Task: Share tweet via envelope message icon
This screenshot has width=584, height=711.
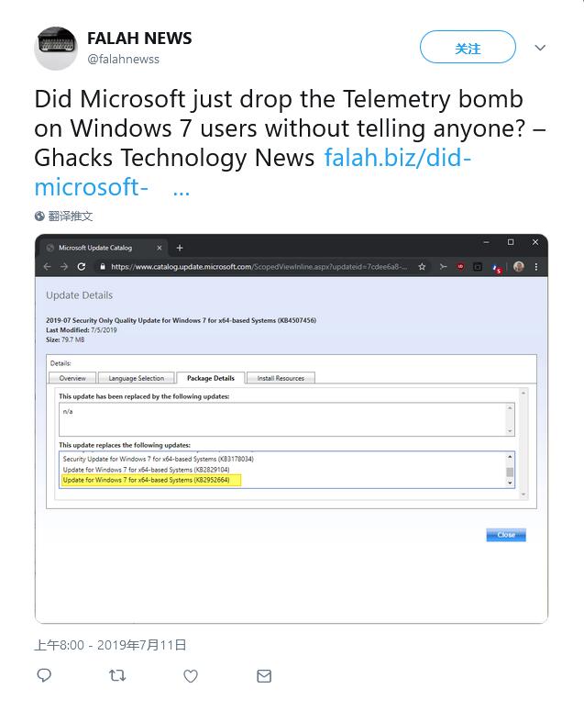Action: (264, 676)
